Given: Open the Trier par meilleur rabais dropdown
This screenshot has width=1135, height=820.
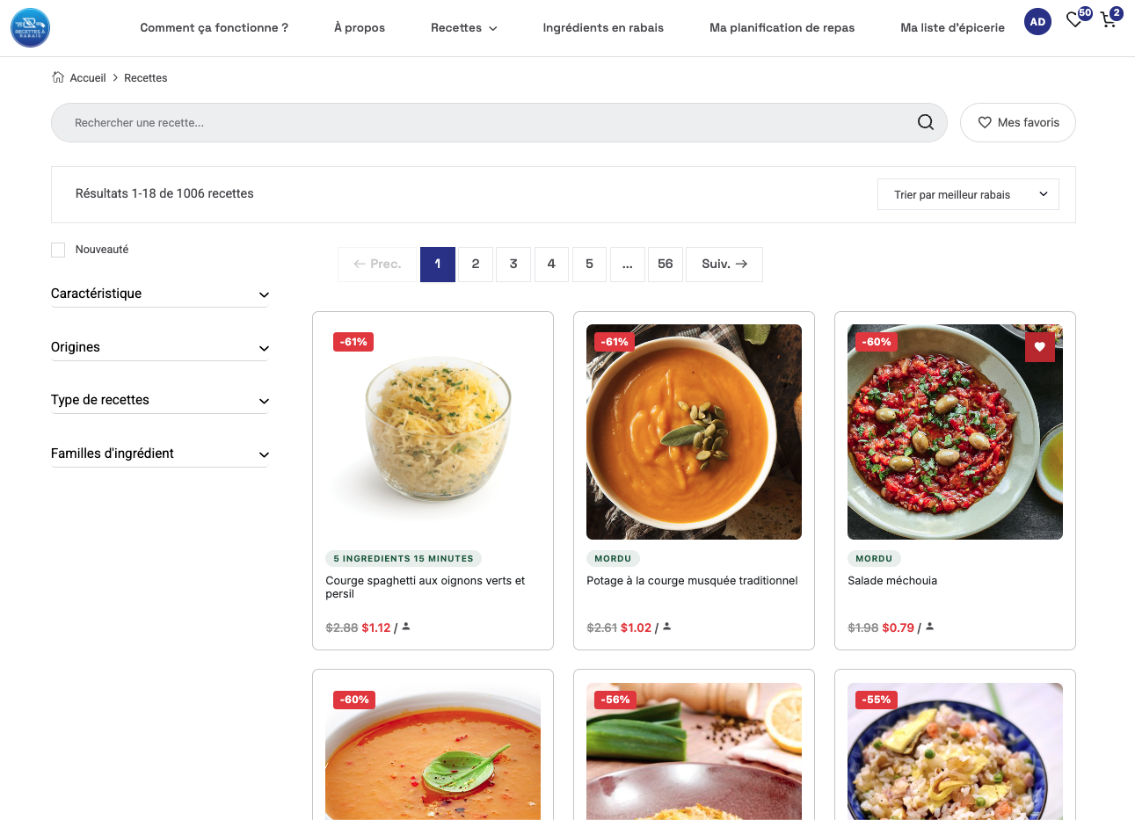Looking at the screenshot, I should click(x=968, y=194).
